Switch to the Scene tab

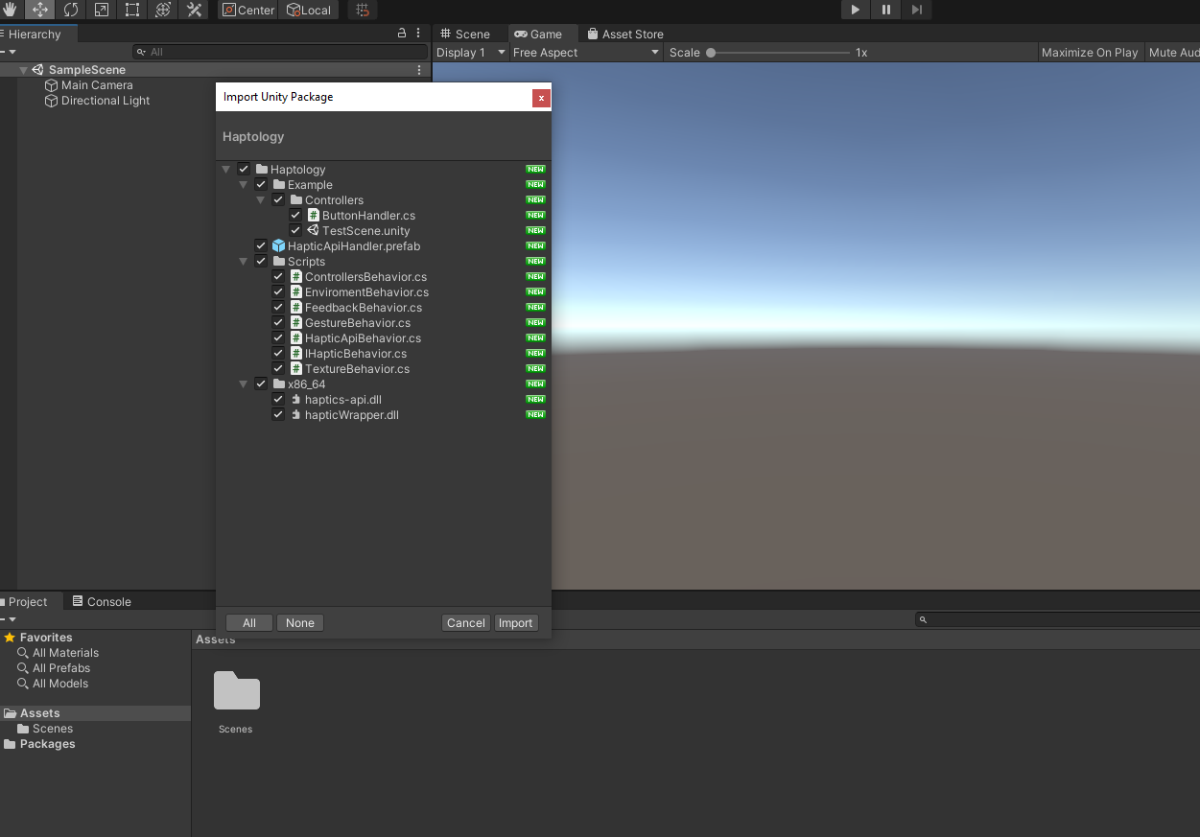click(465, 34)
